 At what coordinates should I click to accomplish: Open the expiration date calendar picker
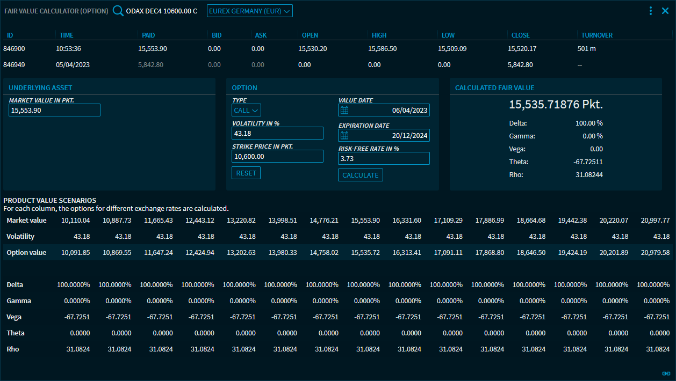click(x=345, y=135)
